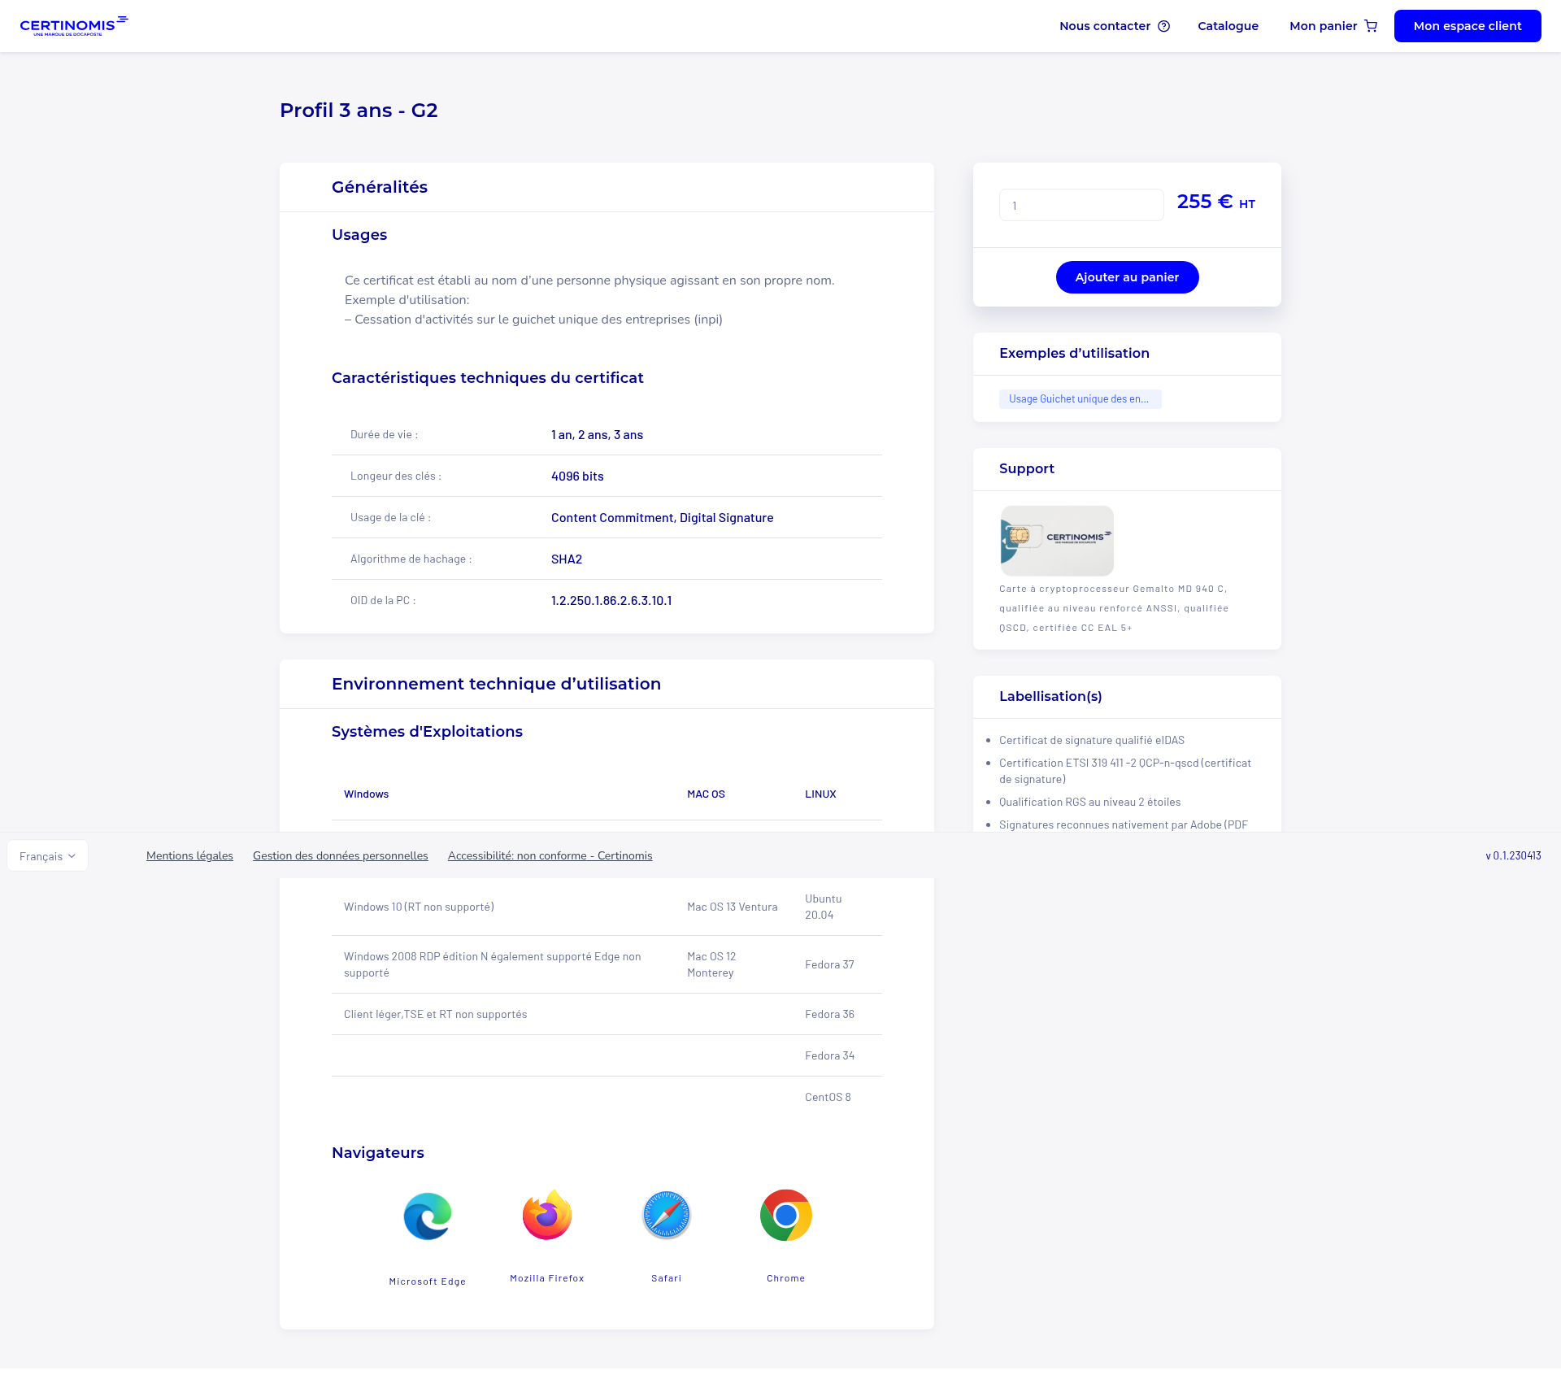This screenshot has width=1561, height=1388.
Task: Click Mon panier in the header
Action: (x=1323, y=26)
